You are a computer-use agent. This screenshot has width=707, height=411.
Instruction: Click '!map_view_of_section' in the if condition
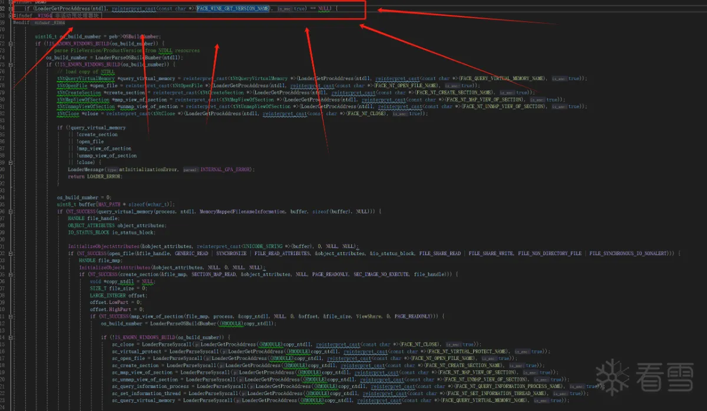(104, 149)
